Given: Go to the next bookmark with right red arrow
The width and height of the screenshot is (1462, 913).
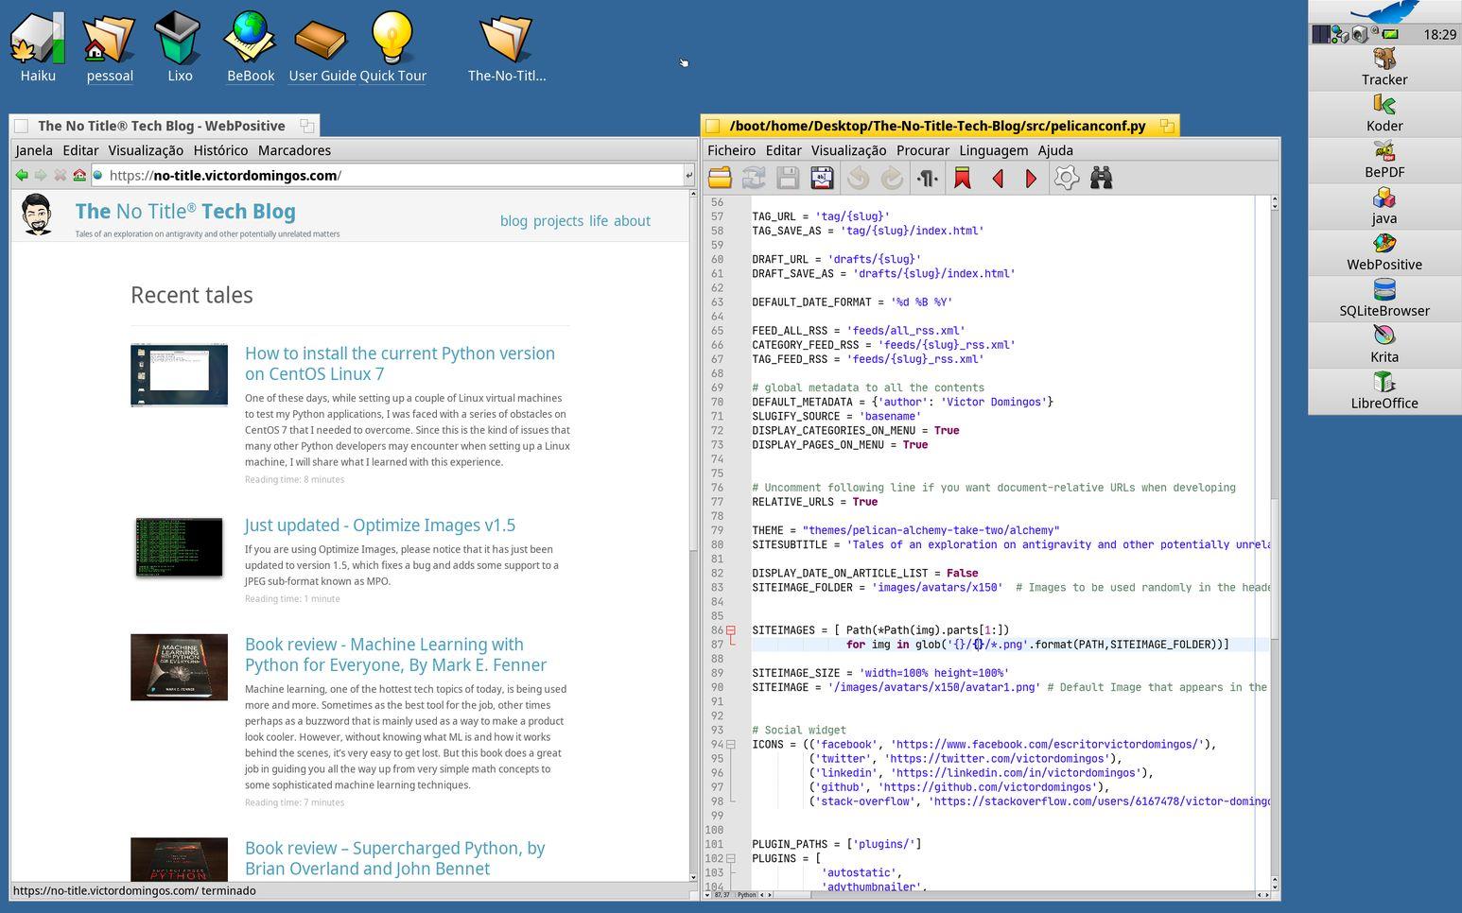Looking at the screenshot, I should pyautogui.click(x=1031, y=178).
